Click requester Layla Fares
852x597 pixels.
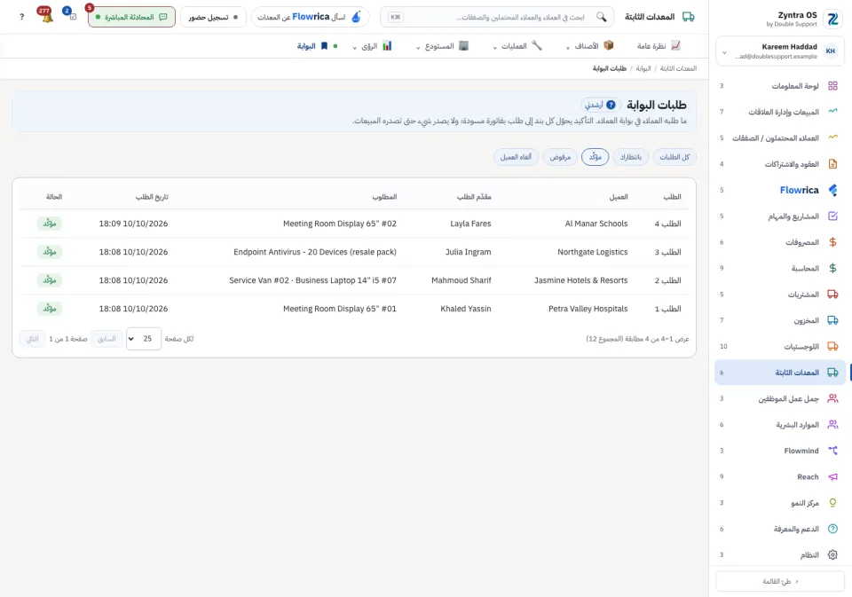(470, 224)
